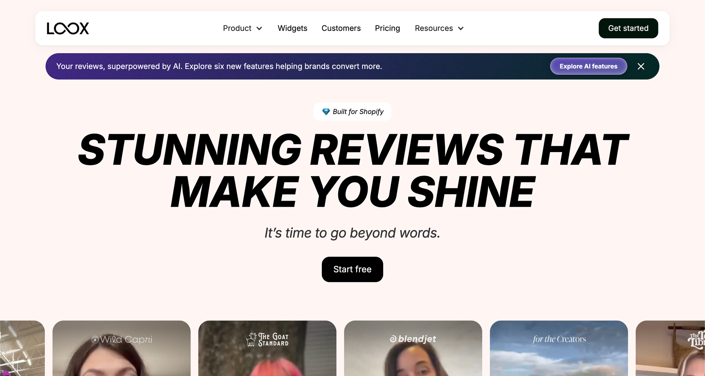Click the for the Creators logo
705x376 pixels.
[559, 339]
